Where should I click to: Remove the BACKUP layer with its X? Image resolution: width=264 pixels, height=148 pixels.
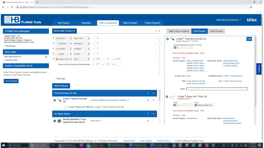156,39
